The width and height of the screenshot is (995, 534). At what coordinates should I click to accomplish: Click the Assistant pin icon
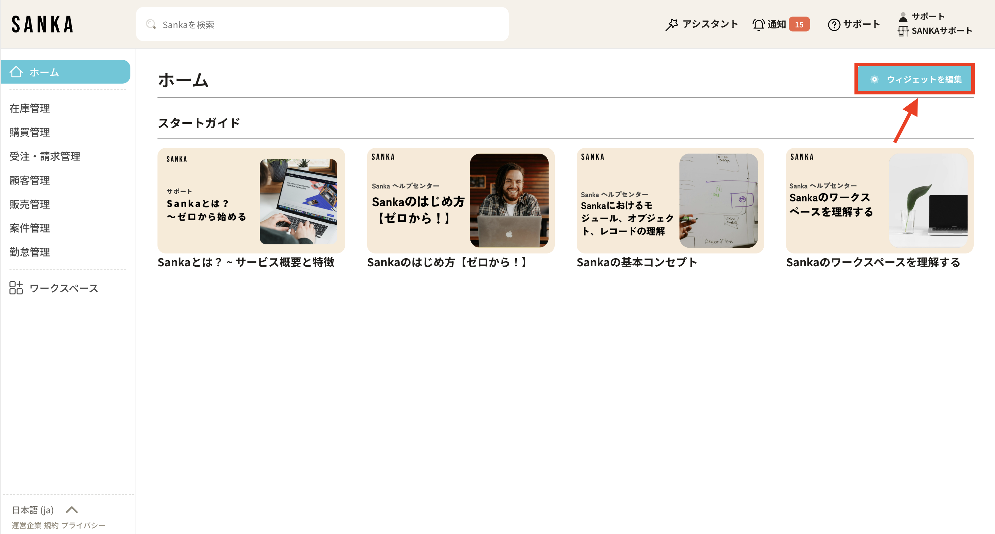coord(671,24)
